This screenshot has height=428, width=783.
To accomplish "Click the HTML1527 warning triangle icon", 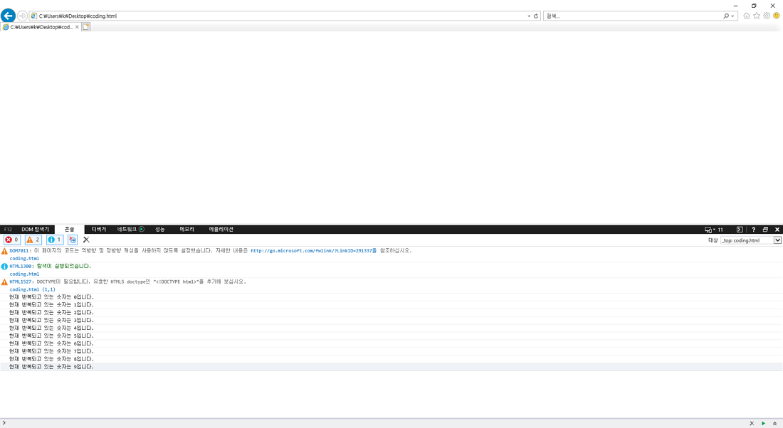I will tap(4, 282).
